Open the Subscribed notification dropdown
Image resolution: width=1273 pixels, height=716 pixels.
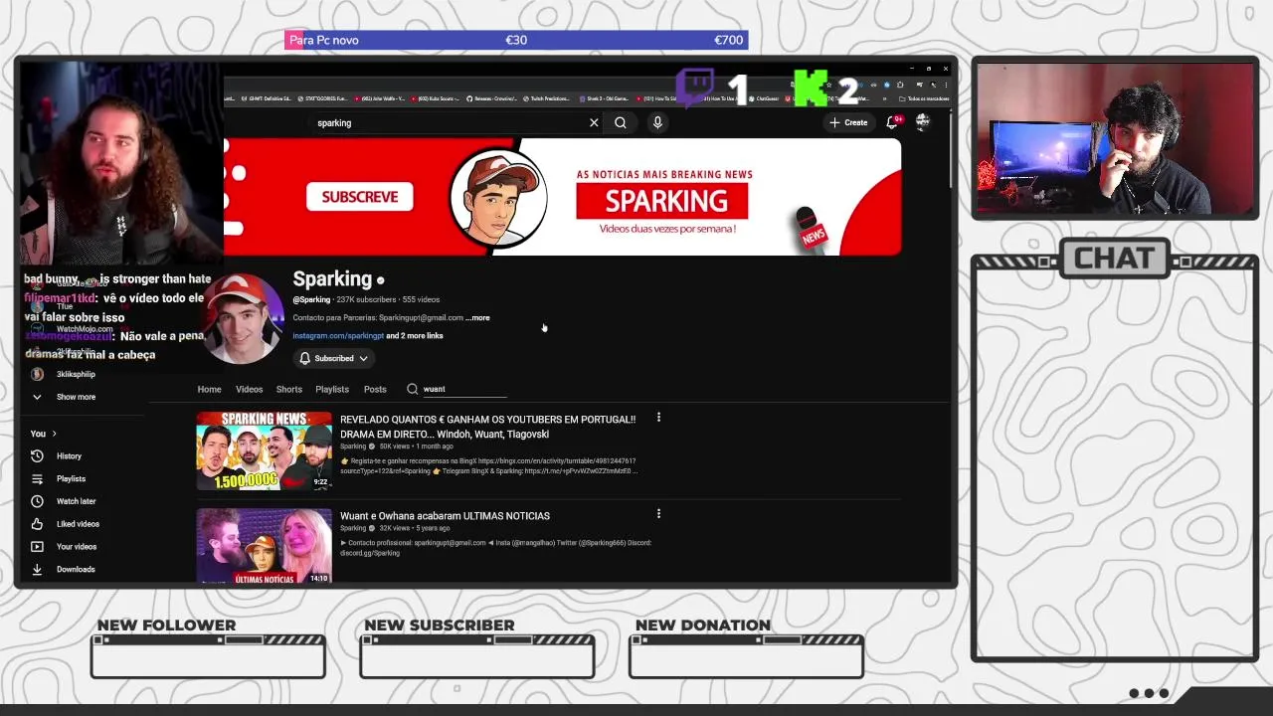click(334, 358)
